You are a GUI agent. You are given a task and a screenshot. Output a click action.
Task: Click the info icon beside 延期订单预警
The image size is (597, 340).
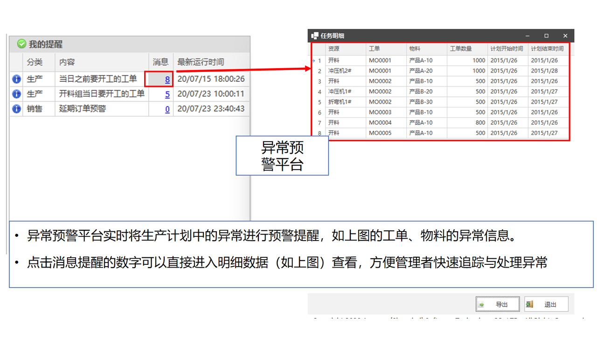point(16,109)
